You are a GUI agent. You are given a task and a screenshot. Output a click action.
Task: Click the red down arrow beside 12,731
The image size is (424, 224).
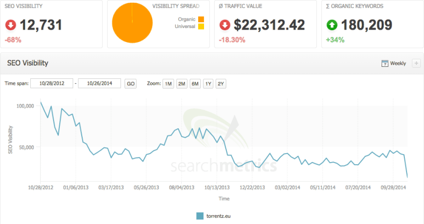pyautogui.click(x=11, y=25)
